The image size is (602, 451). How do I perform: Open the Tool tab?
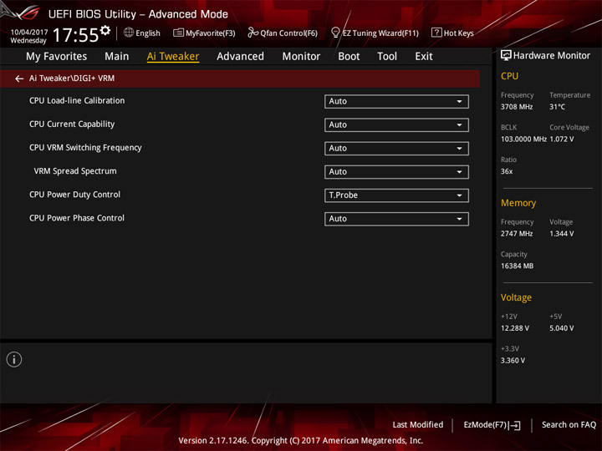click(x=387, y=57)
